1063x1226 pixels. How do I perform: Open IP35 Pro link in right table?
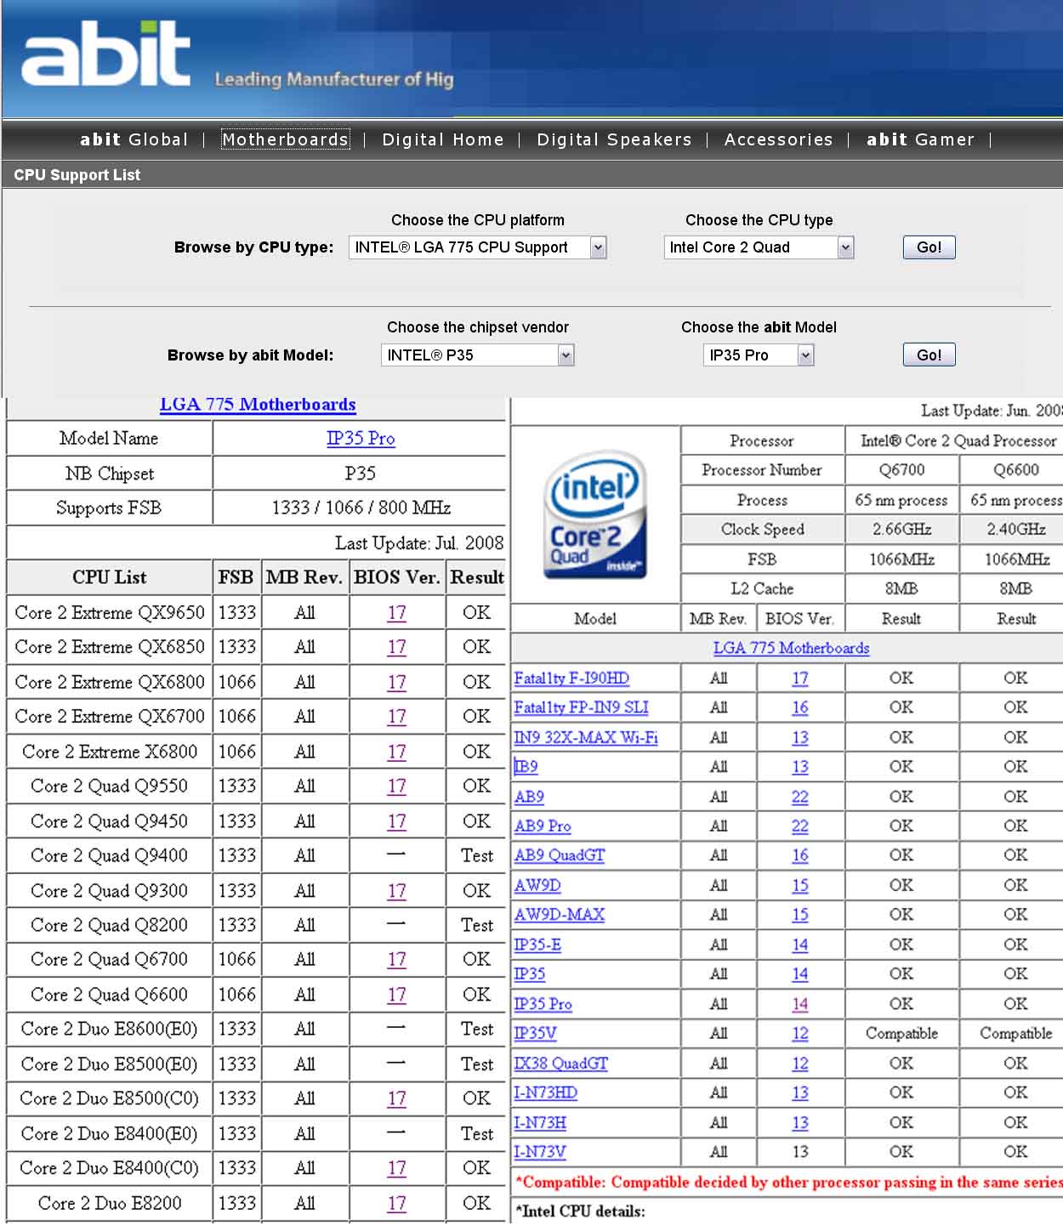click(543, 1004)
